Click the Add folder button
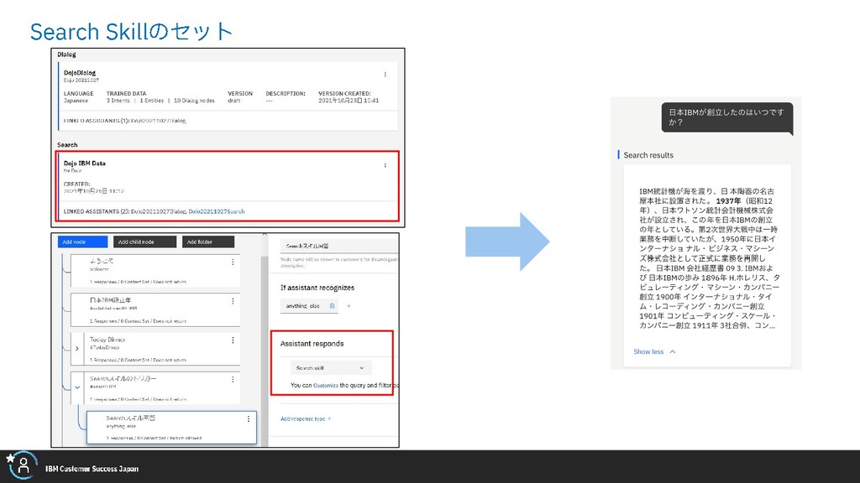The height and width of the screenshot is (483, 860). coord(208,241)
